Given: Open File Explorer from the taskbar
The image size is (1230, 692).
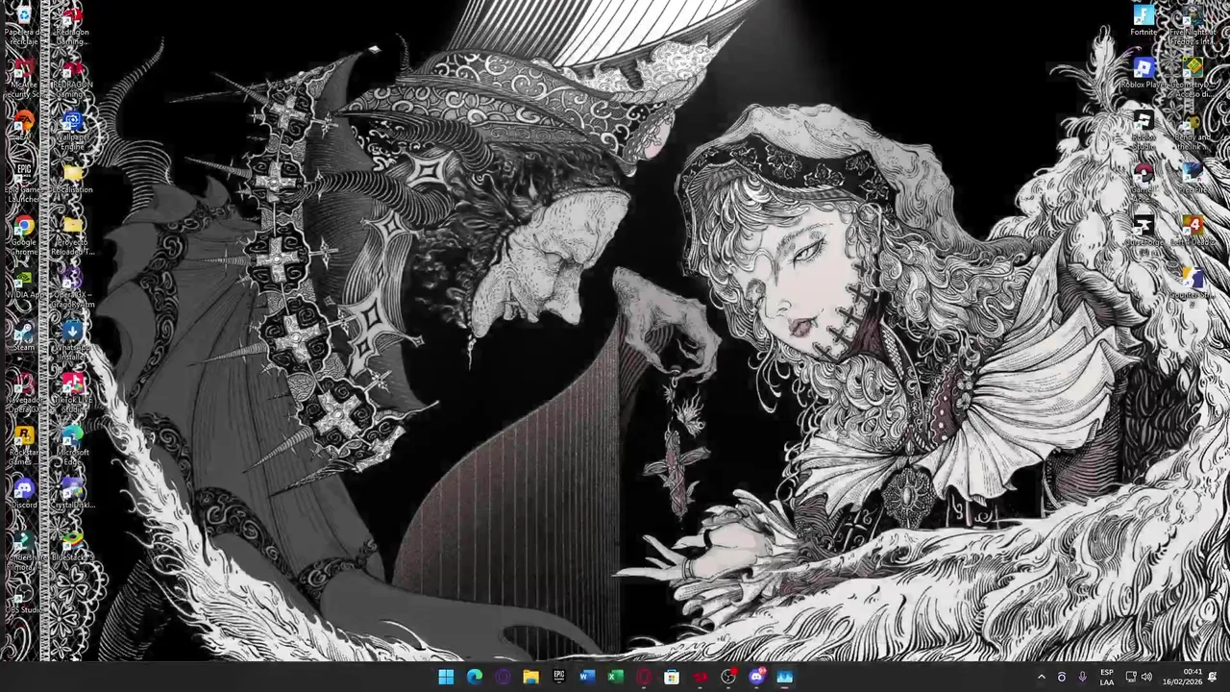Looking at the screenshot, I should coord(530,678).
